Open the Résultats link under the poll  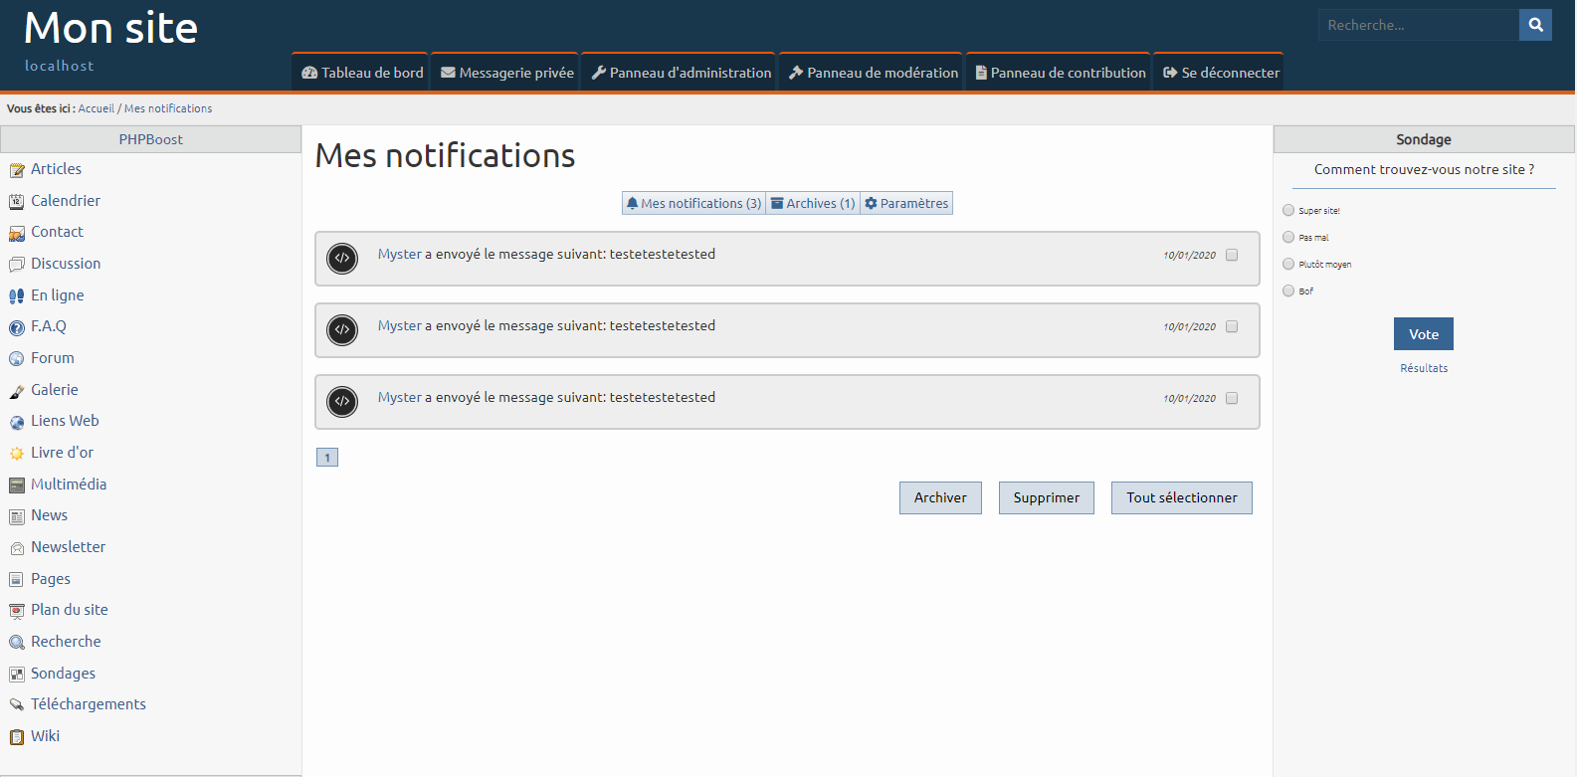(1424, 368)
